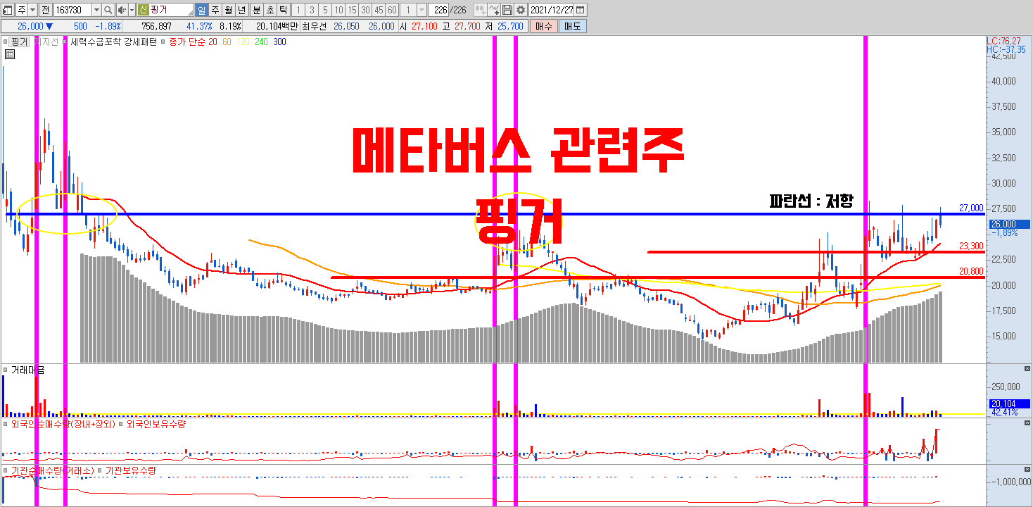Image resolution: width=1033 pixels, height=507 pixels.
Task: Click the 매수 buy button
Action: [x=543, y=26]
